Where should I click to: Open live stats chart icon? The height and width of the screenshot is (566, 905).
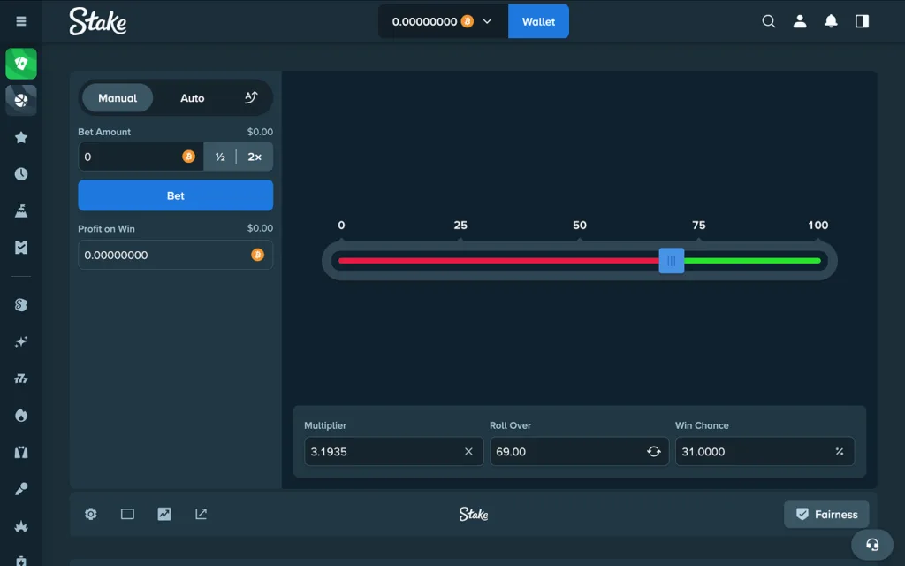click(164, 514)
